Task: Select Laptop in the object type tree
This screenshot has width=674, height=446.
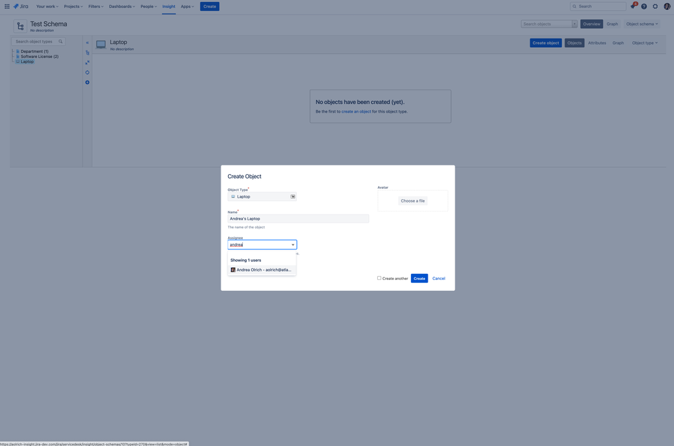Action: 27,61
